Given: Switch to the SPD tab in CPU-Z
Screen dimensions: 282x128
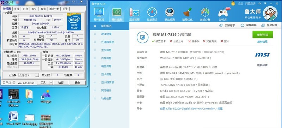Looking at the screenshot, I should coord(34,9).
